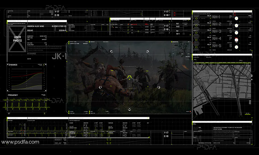Click the N-1 network entry
The width and height of the screenshot is (259, 155).
[178, 24]
